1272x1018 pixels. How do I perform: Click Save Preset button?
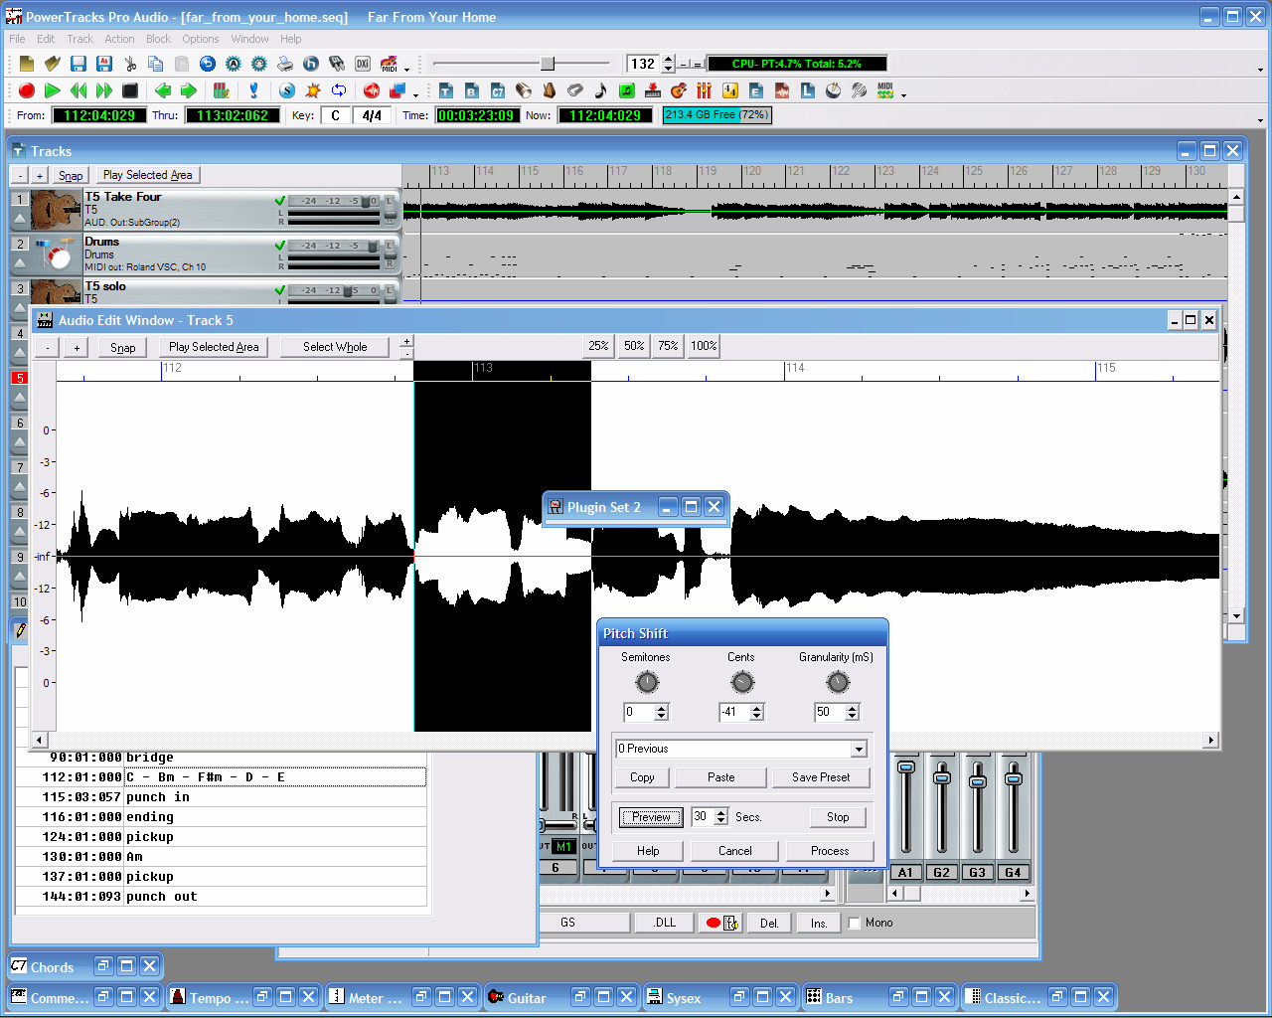click(x=821, y=777)
